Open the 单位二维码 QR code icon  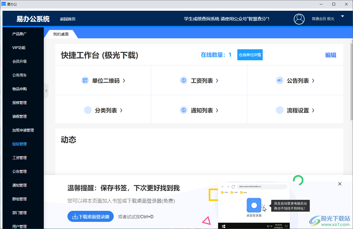[x=85, y=80]
